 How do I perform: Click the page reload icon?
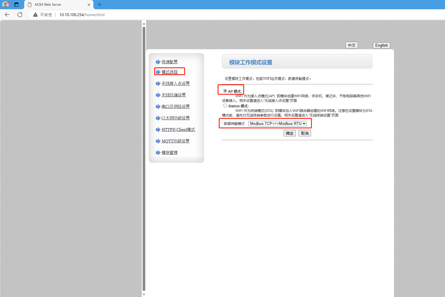coord(20,15)
